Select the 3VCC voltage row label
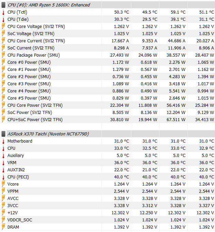 (x=13, y=206)
